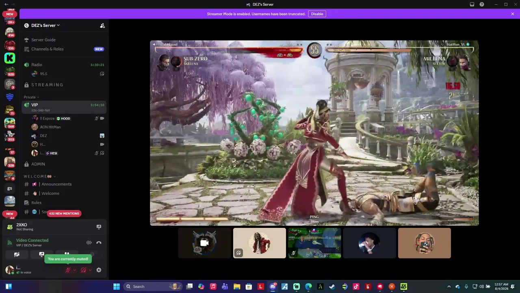Open Channels & Roles

point(64,49)
